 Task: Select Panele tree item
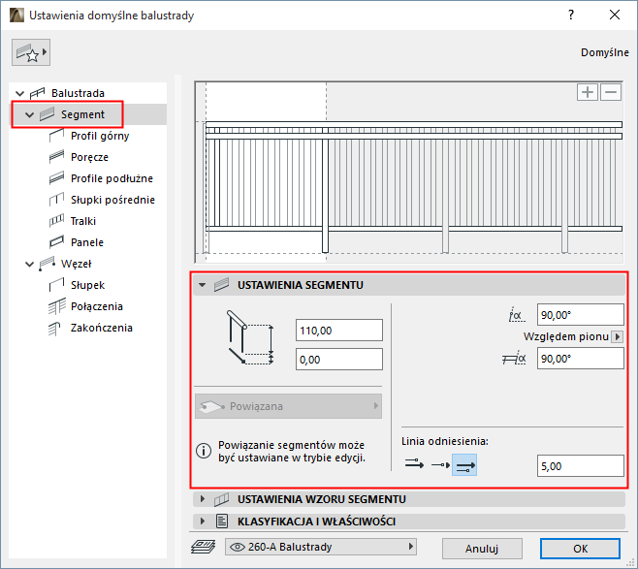click(x=87, y=242)
